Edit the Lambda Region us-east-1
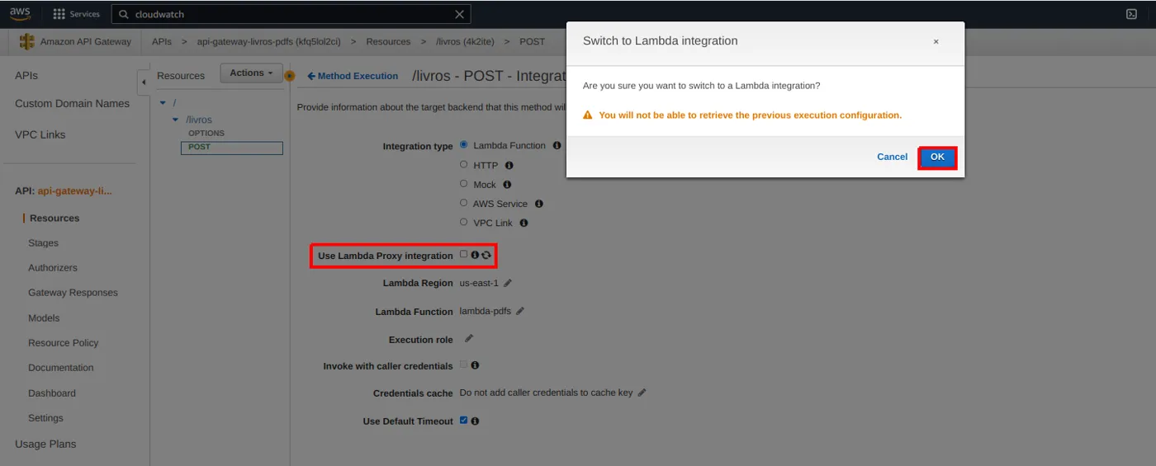 508,283
